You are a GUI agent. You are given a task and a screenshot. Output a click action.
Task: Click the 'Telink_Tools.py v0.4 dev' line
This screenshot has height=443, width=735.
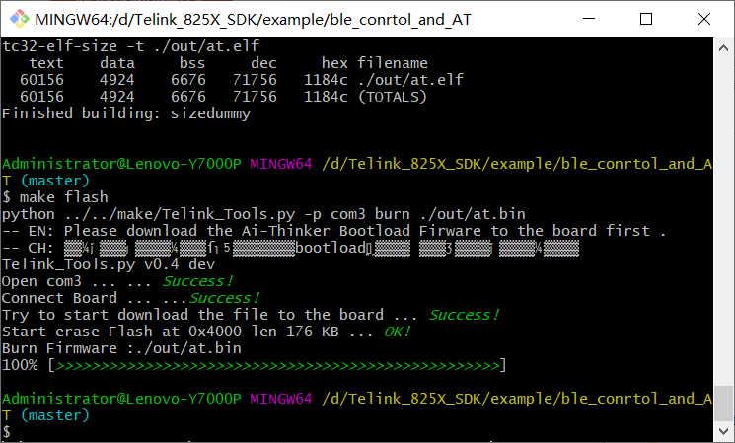(109, 264)
